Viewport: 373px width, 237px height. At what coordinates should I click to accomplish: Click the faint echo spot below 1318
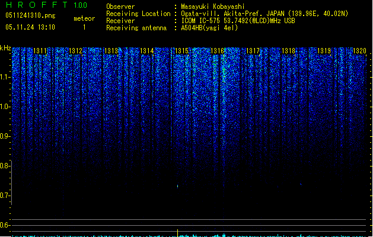point(301,184)
